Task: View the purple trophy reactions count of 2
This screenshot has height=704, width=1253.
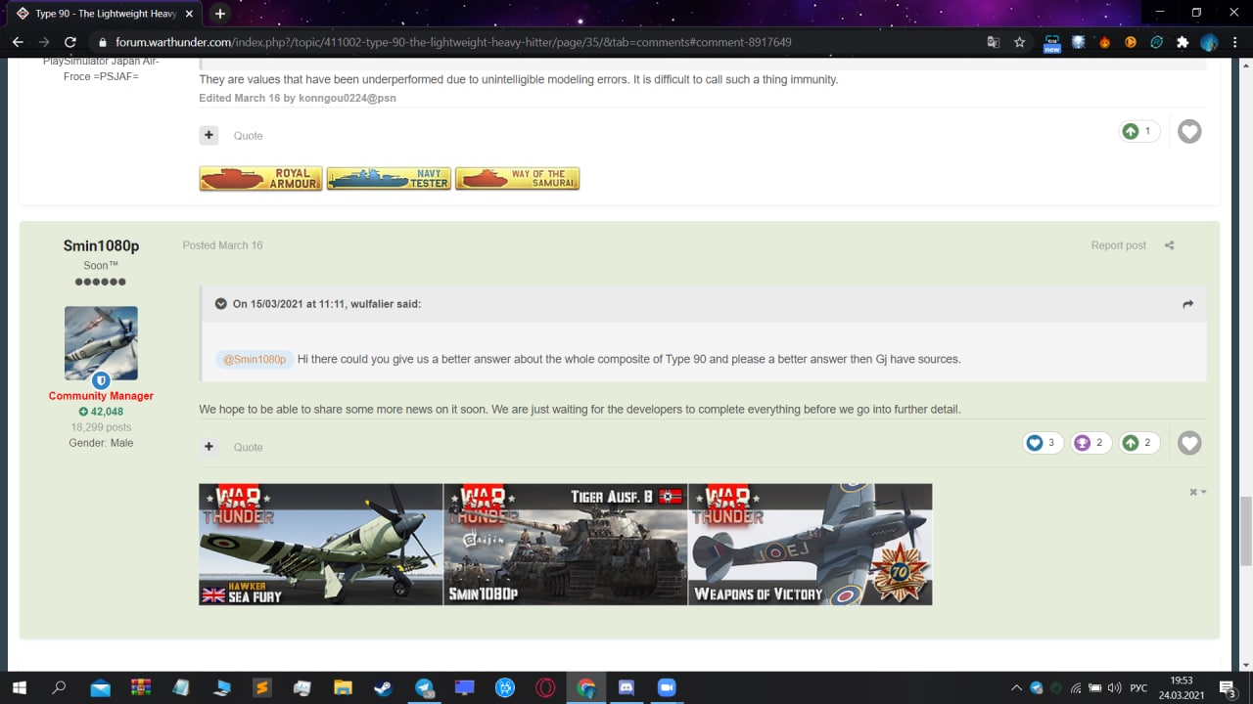Action: click(1091, 443)
